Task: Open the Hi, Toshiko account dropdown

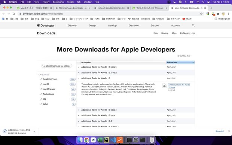Action: pos(184,56)
